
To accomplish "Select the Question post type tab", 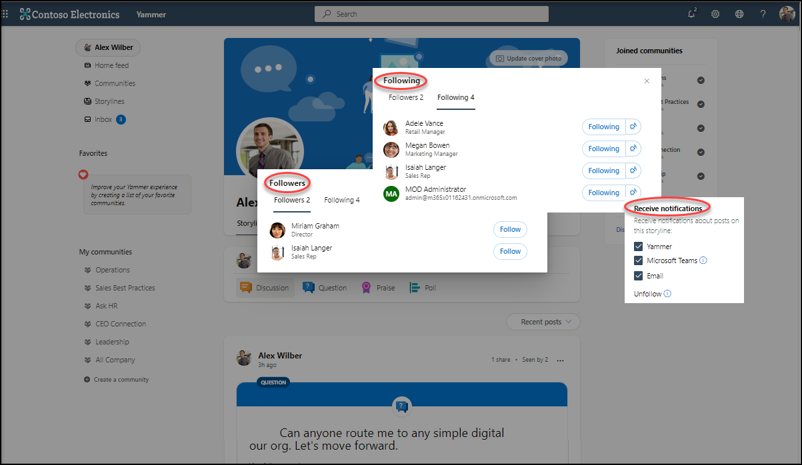I will (325, 288).
